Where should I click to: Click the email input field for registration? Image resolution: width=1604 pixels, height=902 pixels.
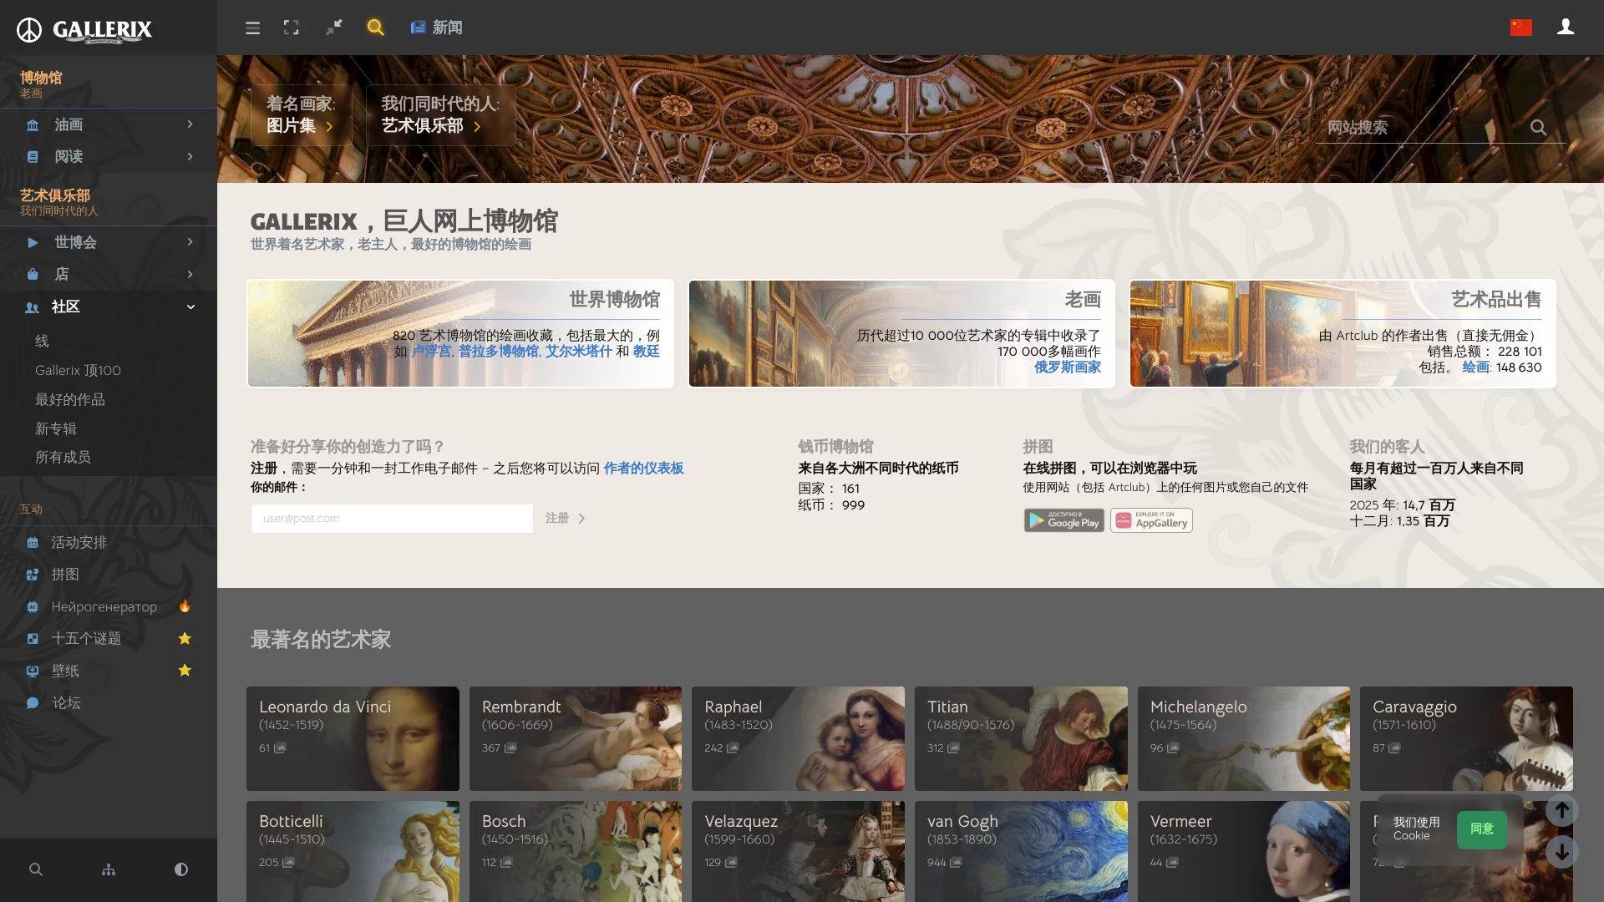[x=391, y=518]
